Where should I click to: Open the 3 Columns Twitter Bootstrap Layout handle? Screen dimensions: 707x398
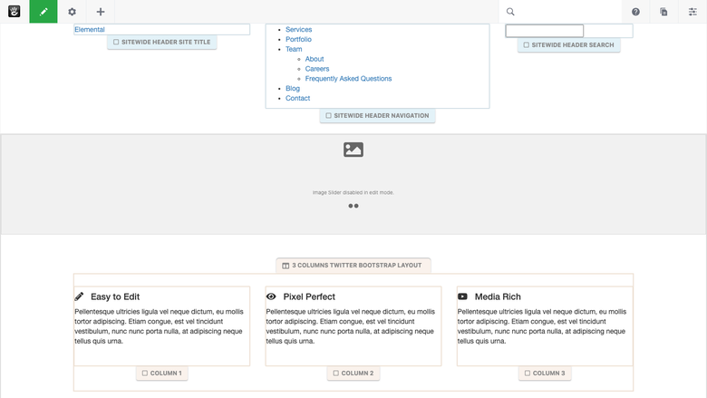pyautogui.click(x=353, y=266)
